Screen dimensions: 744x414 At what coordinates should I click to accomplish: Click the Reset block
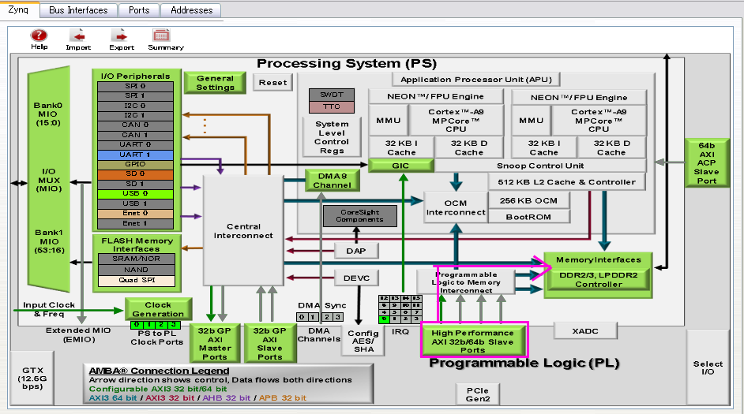click(272, 83)
